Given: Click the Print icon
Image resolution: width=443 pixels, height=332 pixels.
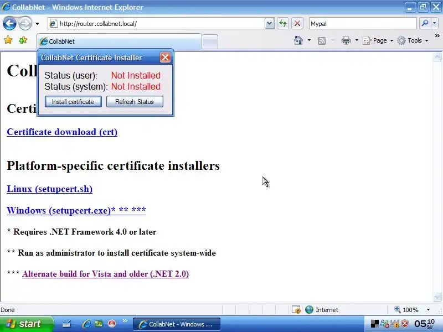Looking at the screenshot, I should (346, 40).
